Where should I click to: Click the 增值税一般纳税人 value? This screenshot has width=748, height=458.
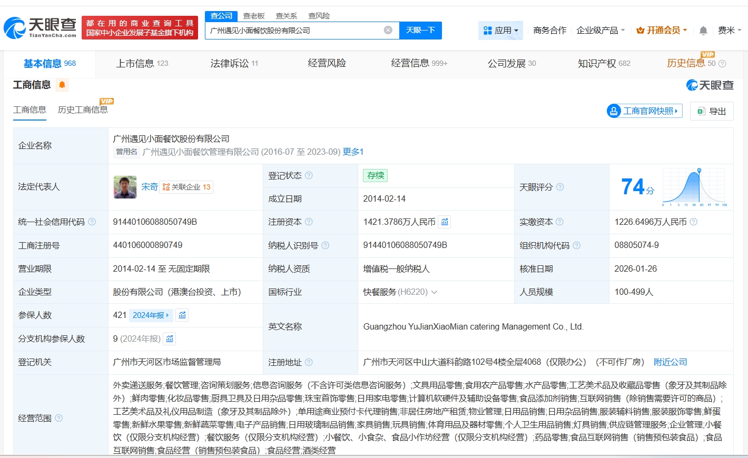coord(397,268)
